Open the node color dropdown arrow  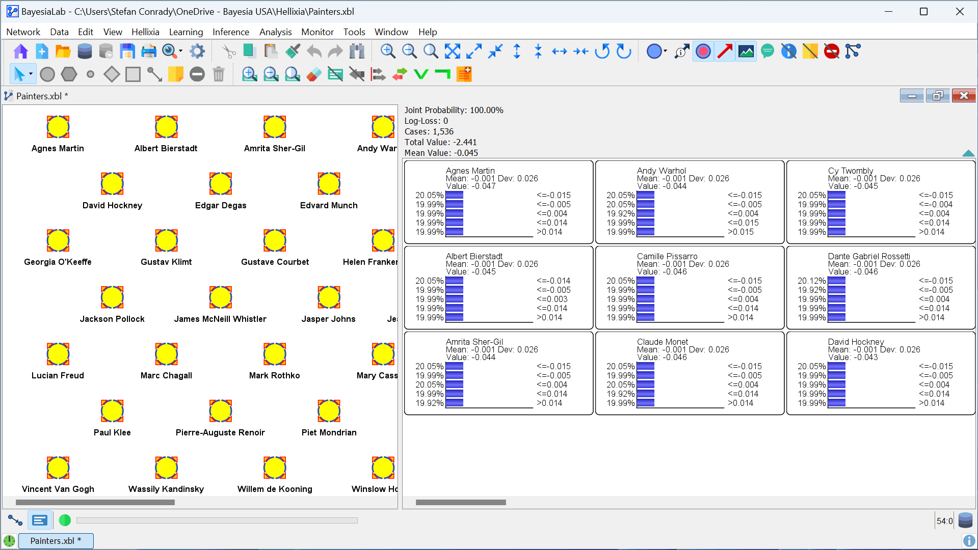666,51
